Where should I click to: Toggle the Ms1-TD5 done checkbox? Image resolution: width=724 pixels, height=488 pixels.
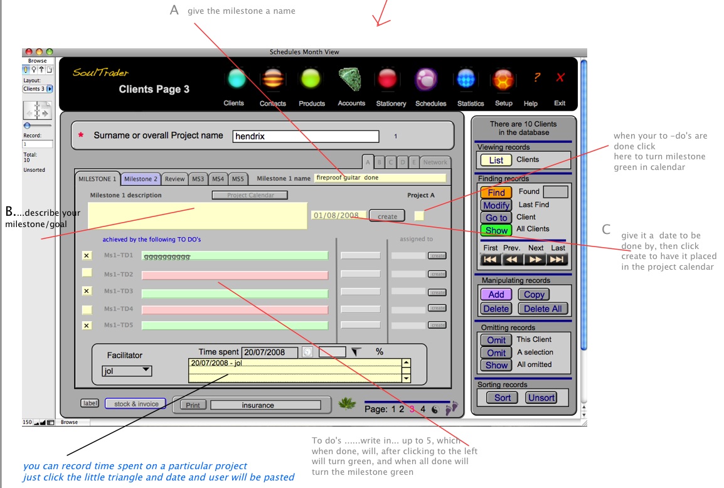coord(87,326)
